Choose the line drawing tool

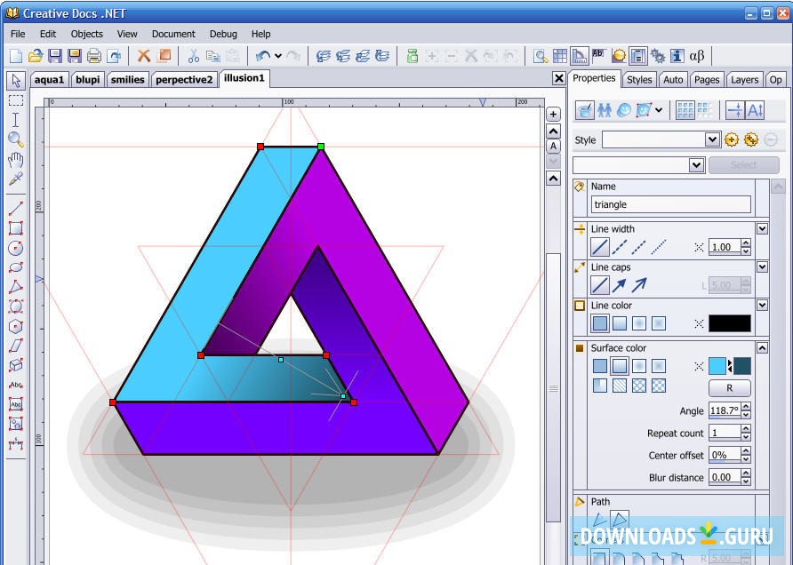16,208
